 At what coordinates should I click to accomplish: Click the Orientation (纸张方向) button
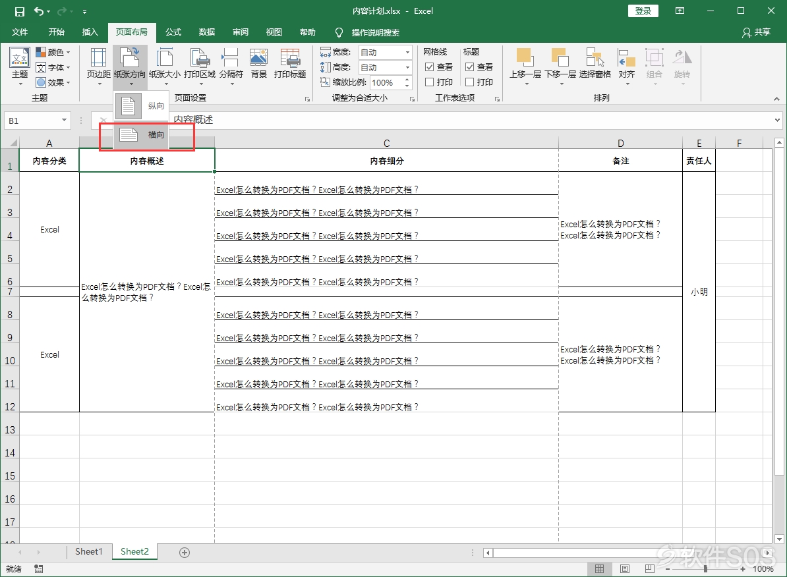point(130,67)
